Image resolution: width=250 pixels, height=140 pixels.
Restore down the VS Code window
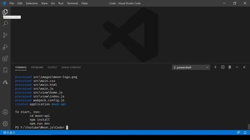[x=234, y=3]
